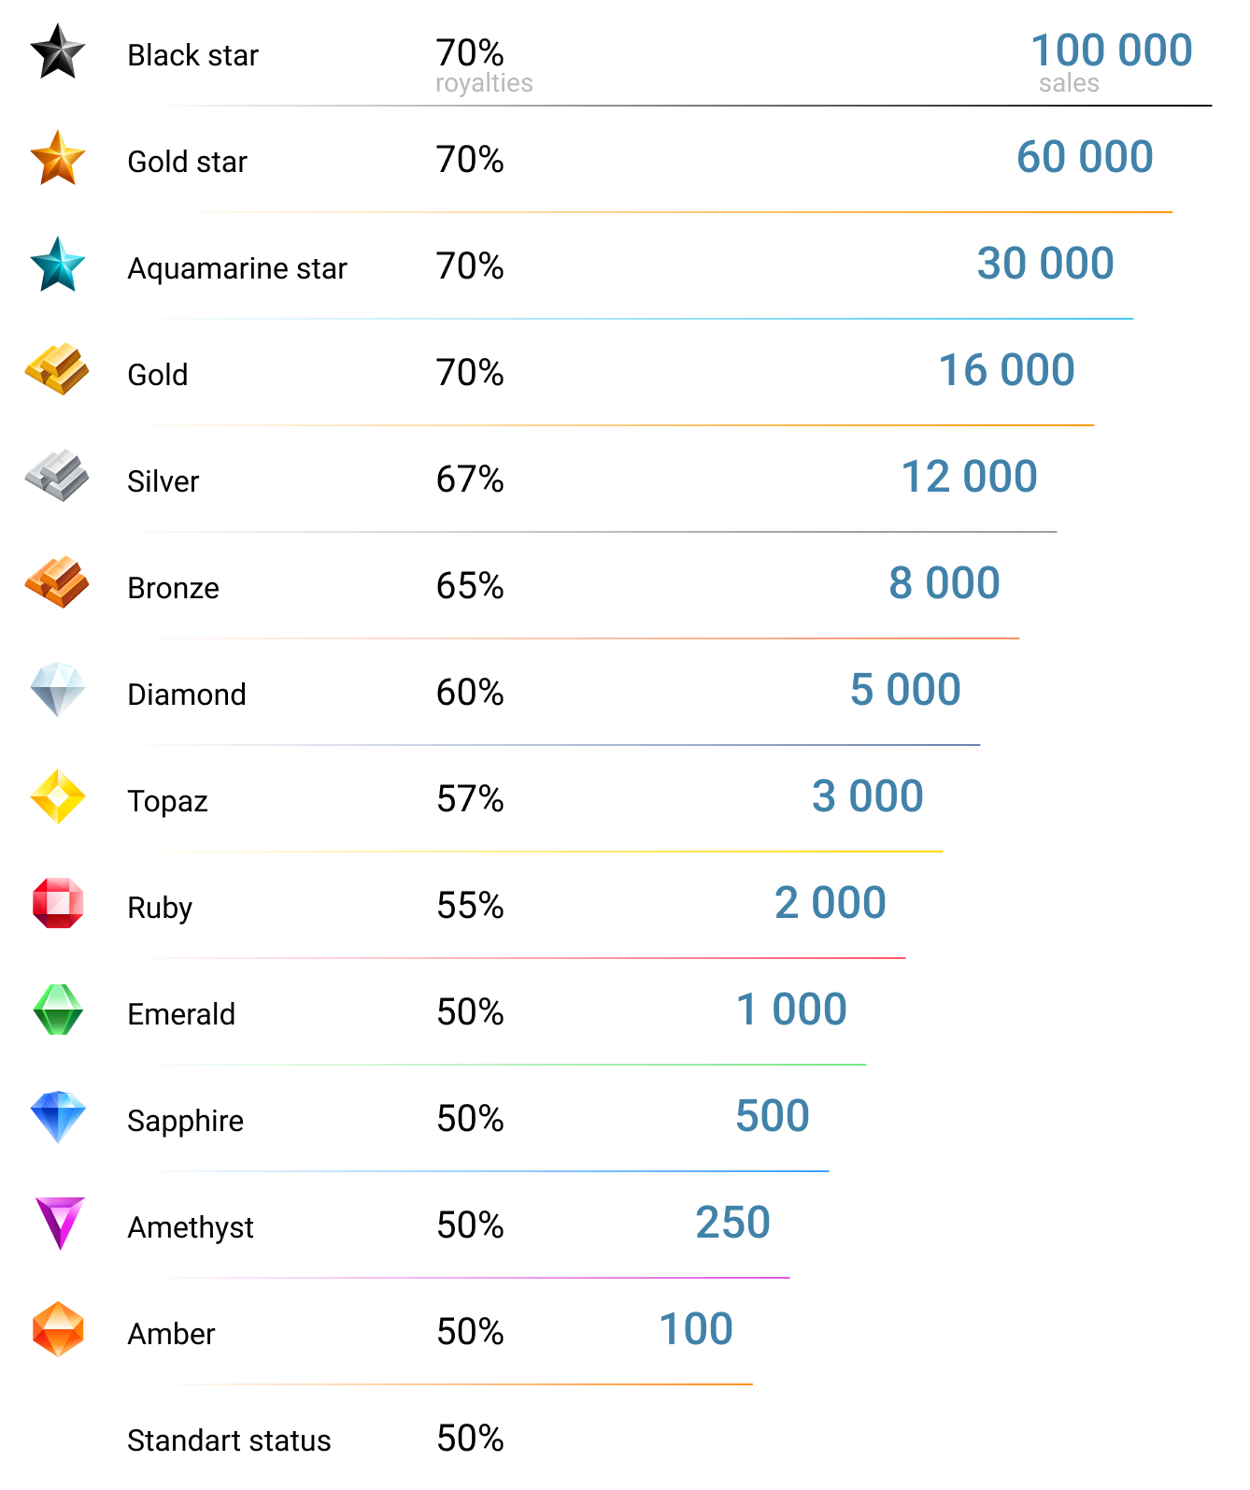Click the yellow Topaz gem icon

tap(58, 796)
